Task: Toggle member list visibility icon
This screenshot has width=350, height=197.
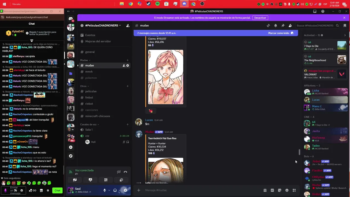Action: click(x=290, y=25)
